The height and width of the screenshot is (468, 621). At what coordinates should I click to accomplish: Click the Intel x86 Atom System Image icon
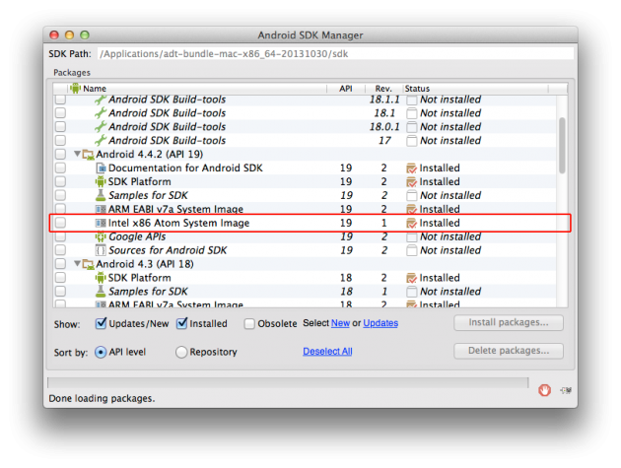point(101,224)
